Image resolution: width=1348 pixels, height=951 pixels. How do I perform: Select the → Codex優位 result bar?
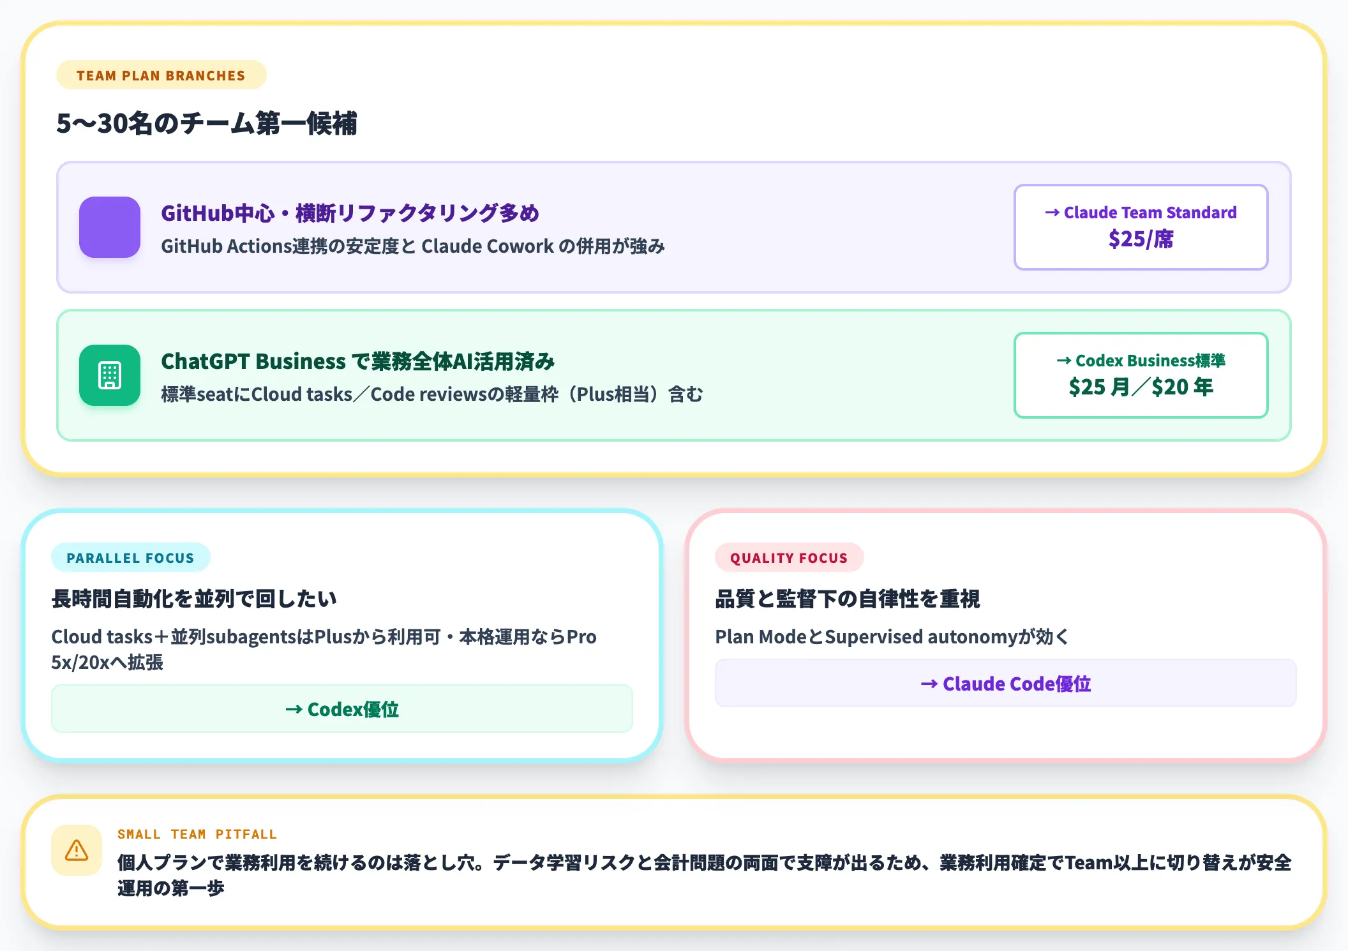[342, 709]
